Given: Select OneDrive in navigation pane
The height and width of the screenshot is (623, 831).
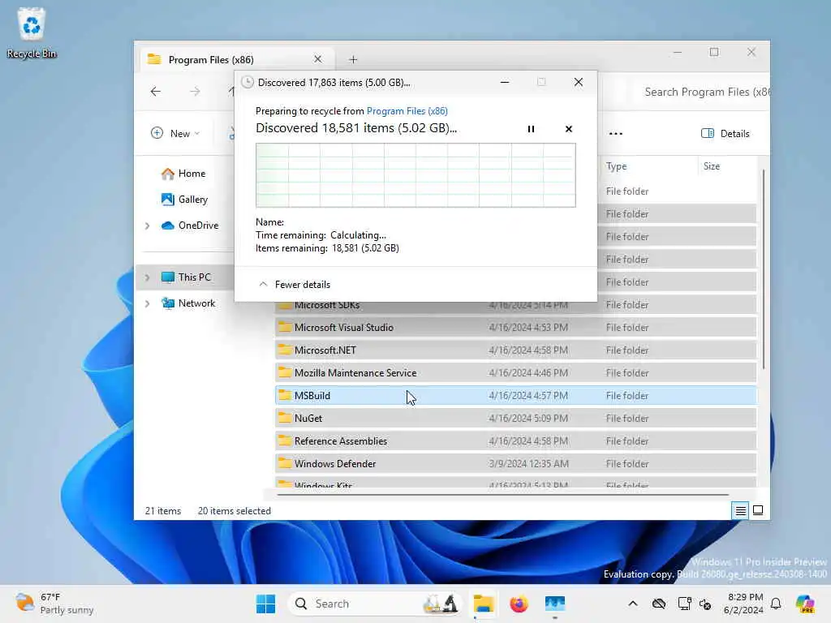Looking at the screenshot, I should 190,226.
